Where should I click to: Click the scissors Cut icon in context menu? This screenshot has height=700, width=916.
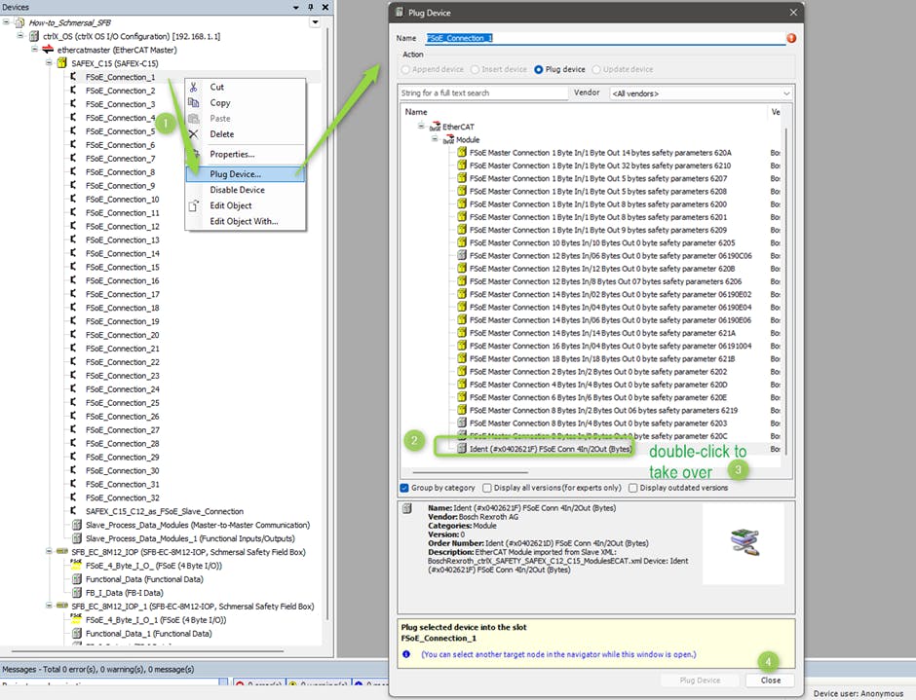(x=193, y=88)
